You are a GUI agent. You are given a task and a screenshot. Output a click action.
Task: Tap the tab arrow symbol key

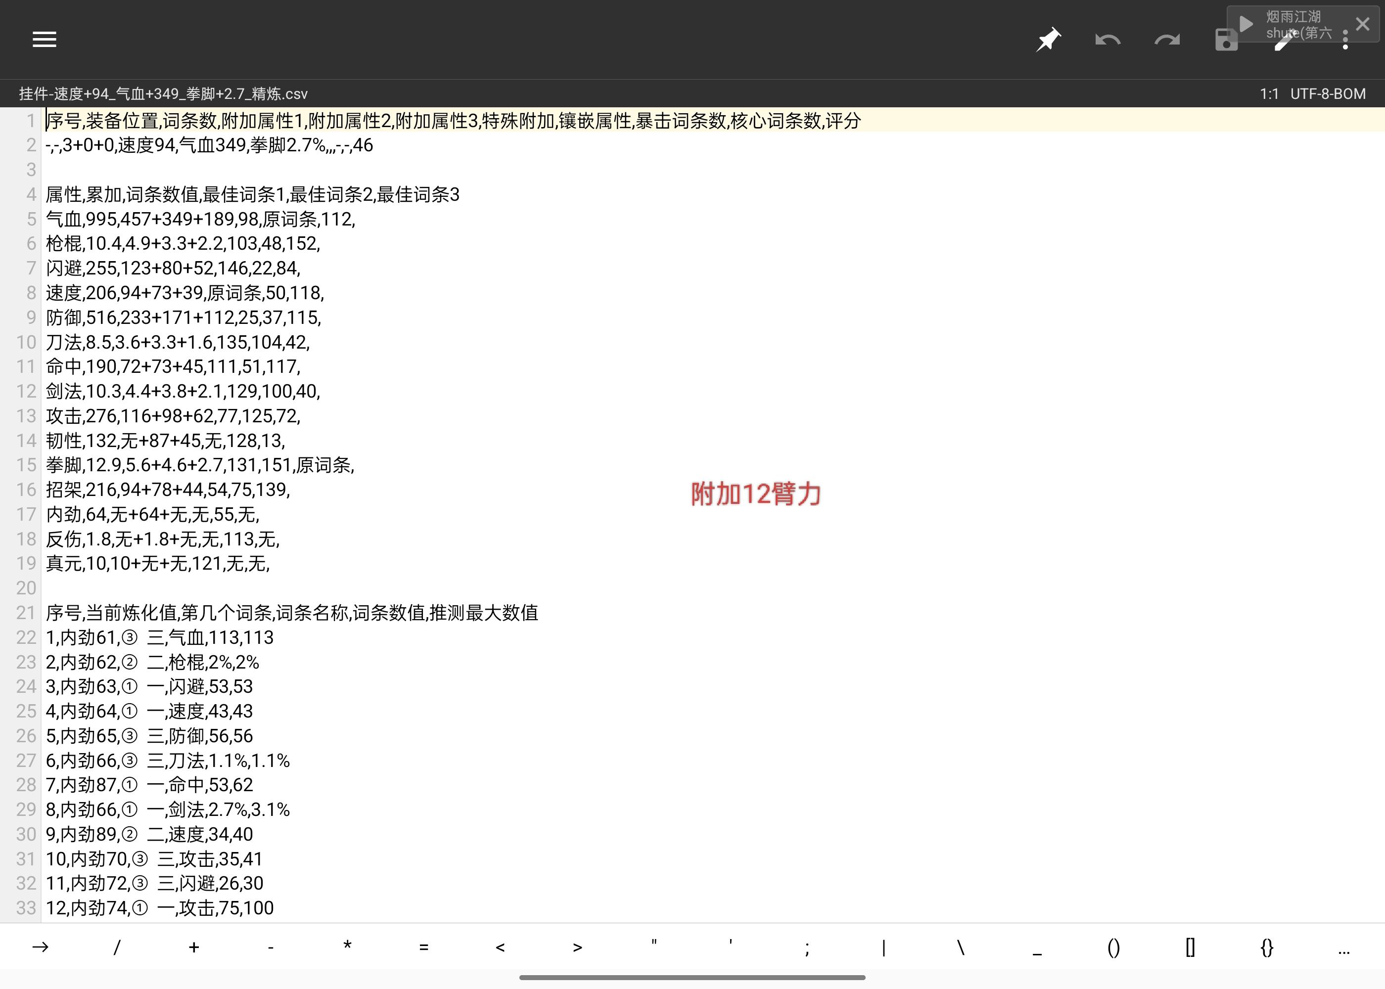(x=40, y=947)
